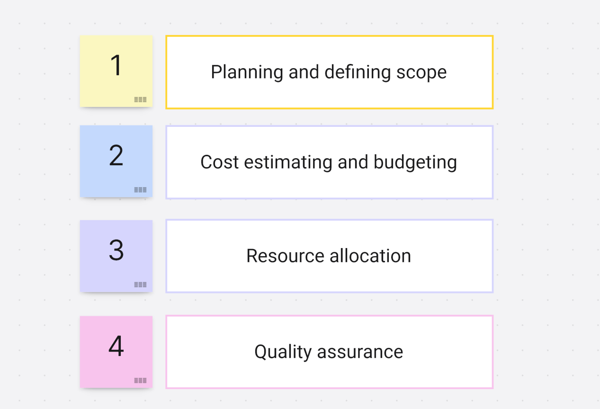Click the pink-bordered box's bottom edge

tap(329, 388)
